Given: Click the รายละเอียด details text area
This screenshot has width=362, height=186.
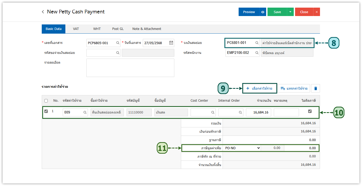Looking at the screenshot, I should click(130, 68).
